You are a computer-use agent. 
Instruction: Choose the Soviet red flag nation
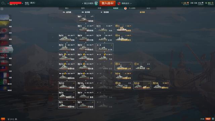[4, 43]
